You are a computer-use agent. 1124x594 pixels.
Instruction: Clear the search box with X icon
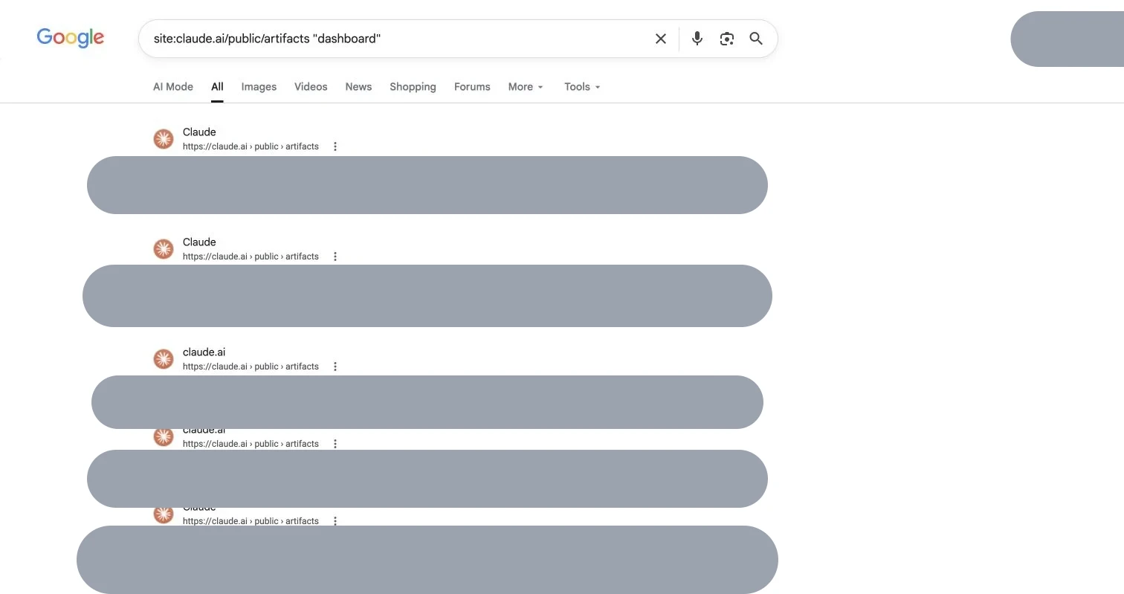661,39
